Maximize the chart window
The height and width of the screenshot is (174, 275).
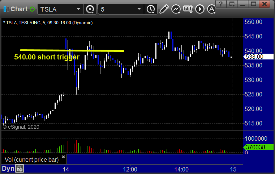pyautogui.click(x=253, y=4)
